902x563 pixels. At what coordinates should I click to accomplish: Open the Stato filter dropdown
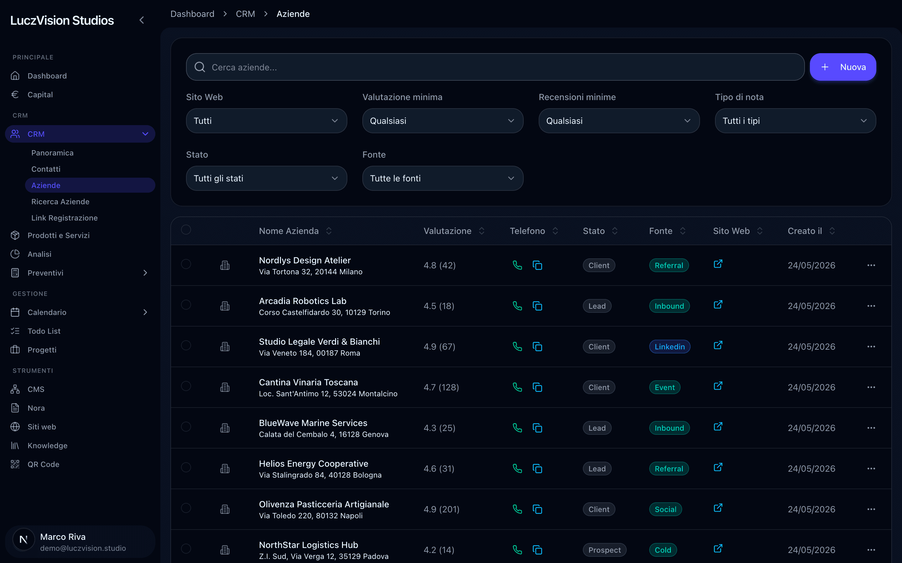(x=267, y=178)
